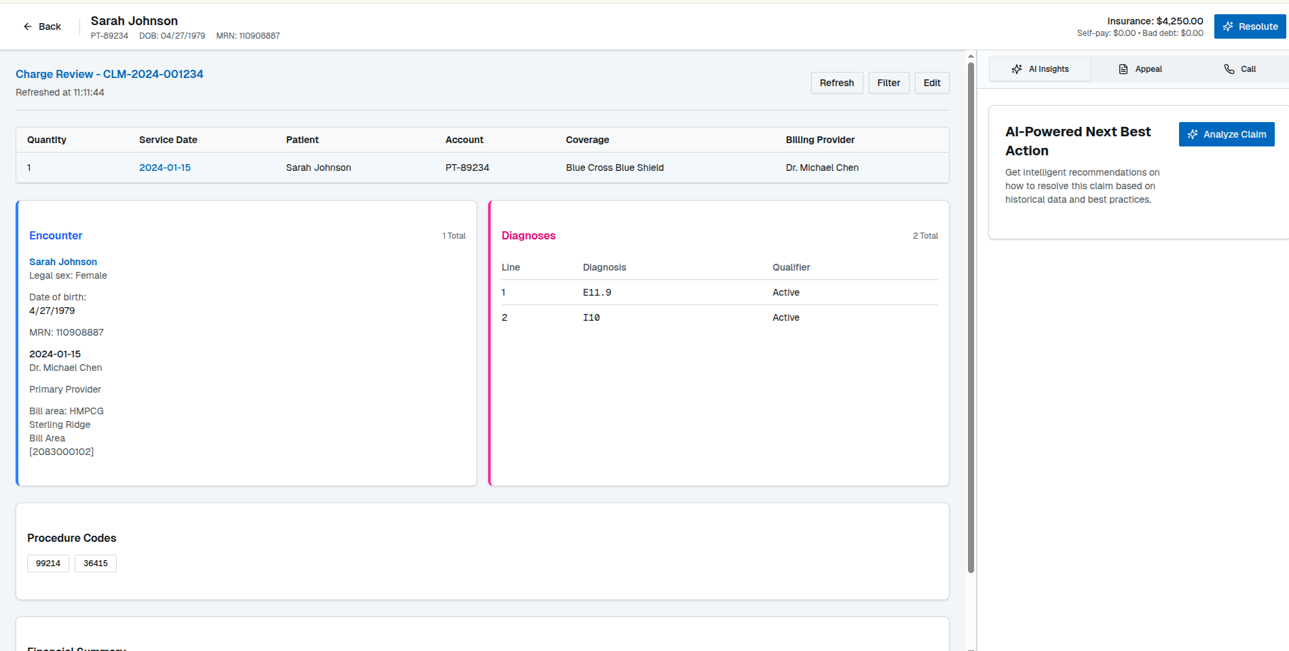
Task: Click the Resolute button
Action: pos(1250,26)
